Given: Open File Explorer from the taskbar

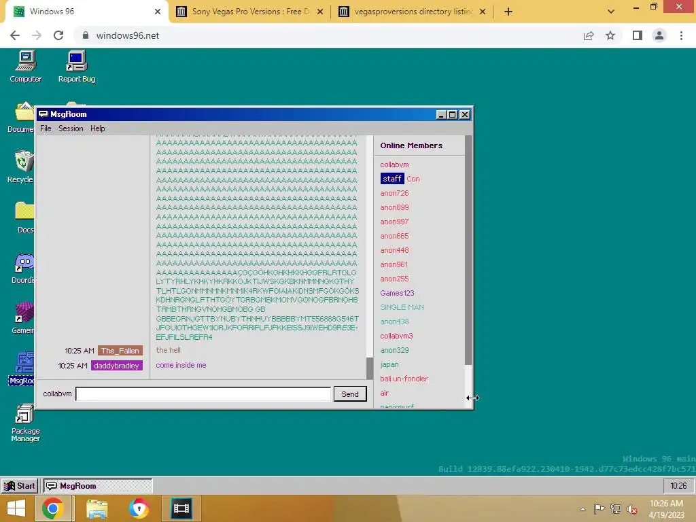Looking at the screenshot, I should click(x=97, y=508).
